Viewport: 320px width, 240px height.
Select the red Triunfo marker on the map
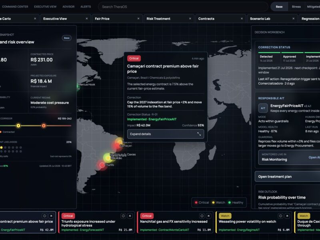pyautogui.click(x=102, y=165)
